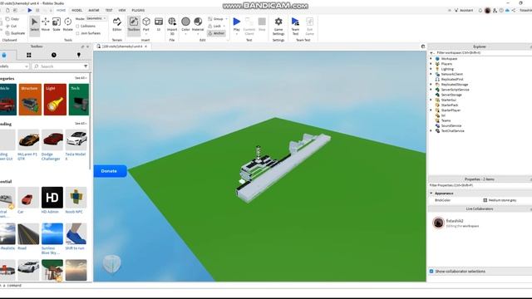This screenshot has height=299, width=532.
Task: Open the UI insert tool
Action: click(x=159, y=25)
